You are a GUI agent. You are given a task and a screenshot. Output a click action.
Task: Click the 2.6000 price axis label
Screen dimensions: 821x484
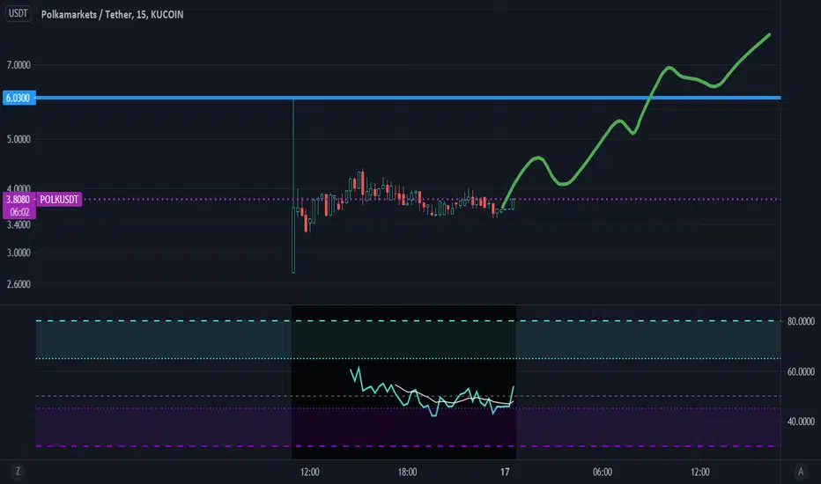18,284
